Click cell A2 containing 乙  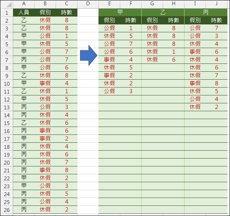coord(24,20)
